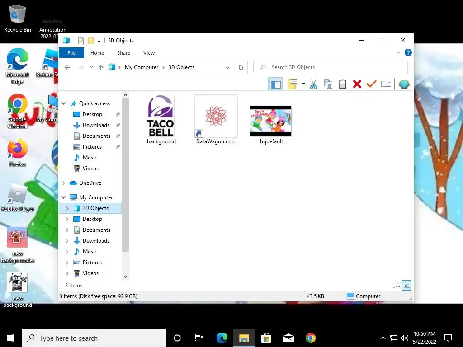
Task: Switch to details view layout
Action: [396, 285]
